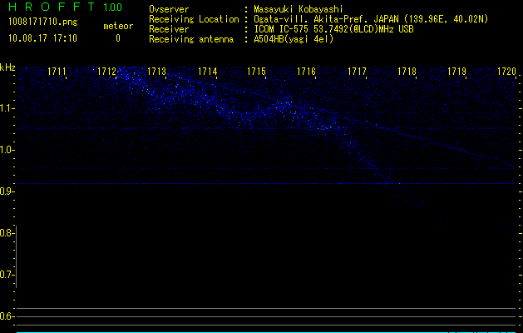Click the observer name Masayuki Kobayashi
Screen dimensions: 523x333
(x=299, y=9)
